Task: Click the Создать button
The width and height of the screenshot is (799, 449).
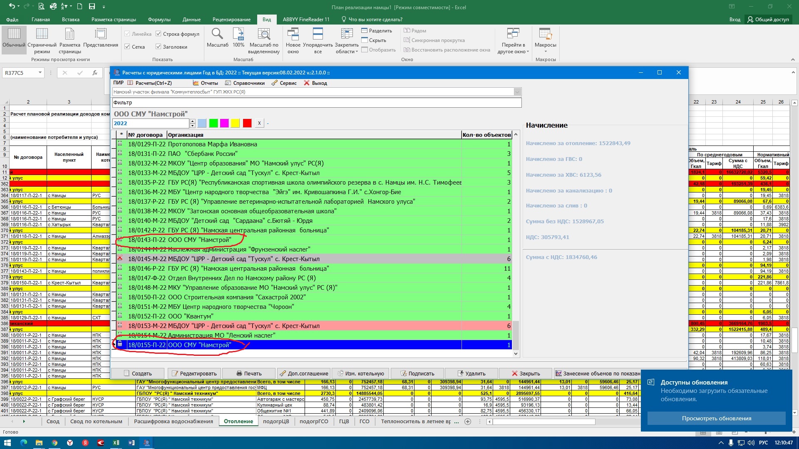Action: (138, 373)
